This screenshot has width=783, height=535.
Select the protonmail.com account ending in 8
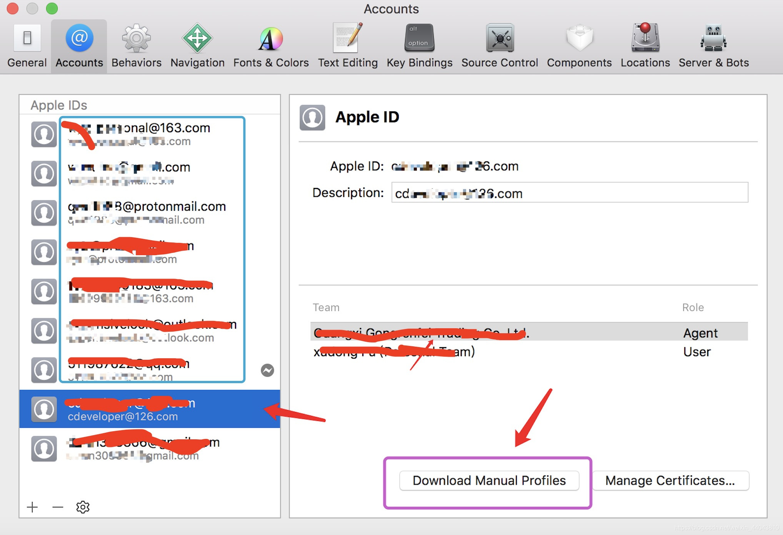pyautogui.click(x=150, y=213)
